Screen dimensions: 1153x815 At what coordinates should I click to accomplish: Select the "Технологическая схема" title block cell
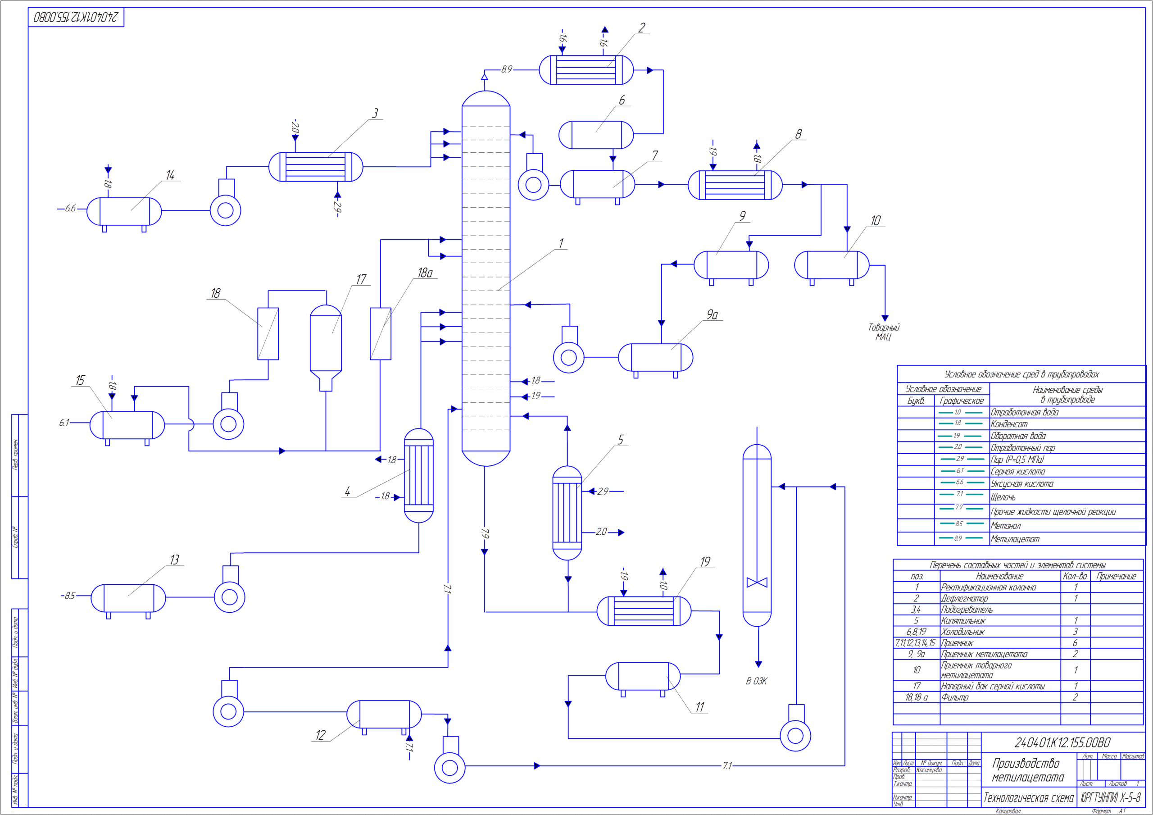click(1028, 797)
